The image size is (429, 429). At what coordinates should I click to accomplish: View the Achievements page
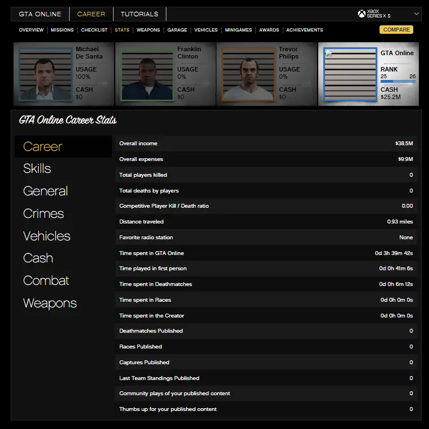(x=304, y=30)
